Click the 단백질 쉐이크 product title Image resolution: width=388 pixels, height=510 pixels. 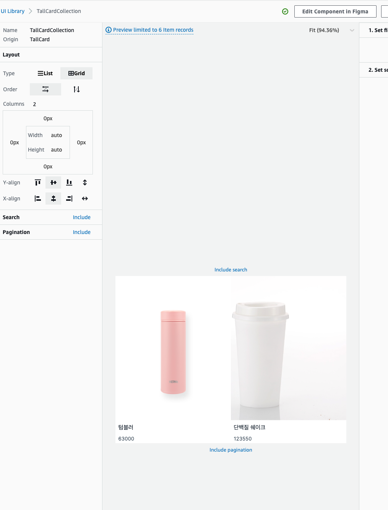250,427
